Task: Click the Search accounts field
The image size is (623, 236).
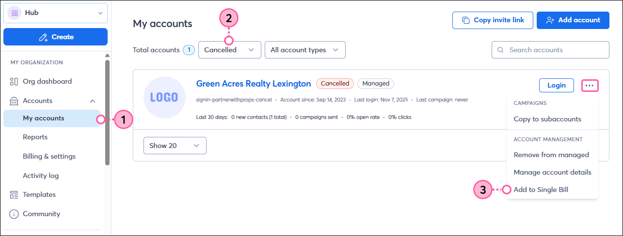Action: [x=550, y=50]
